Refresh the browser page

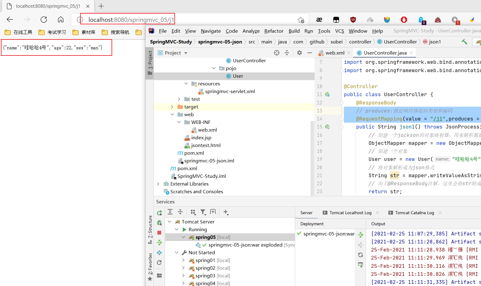44,20
